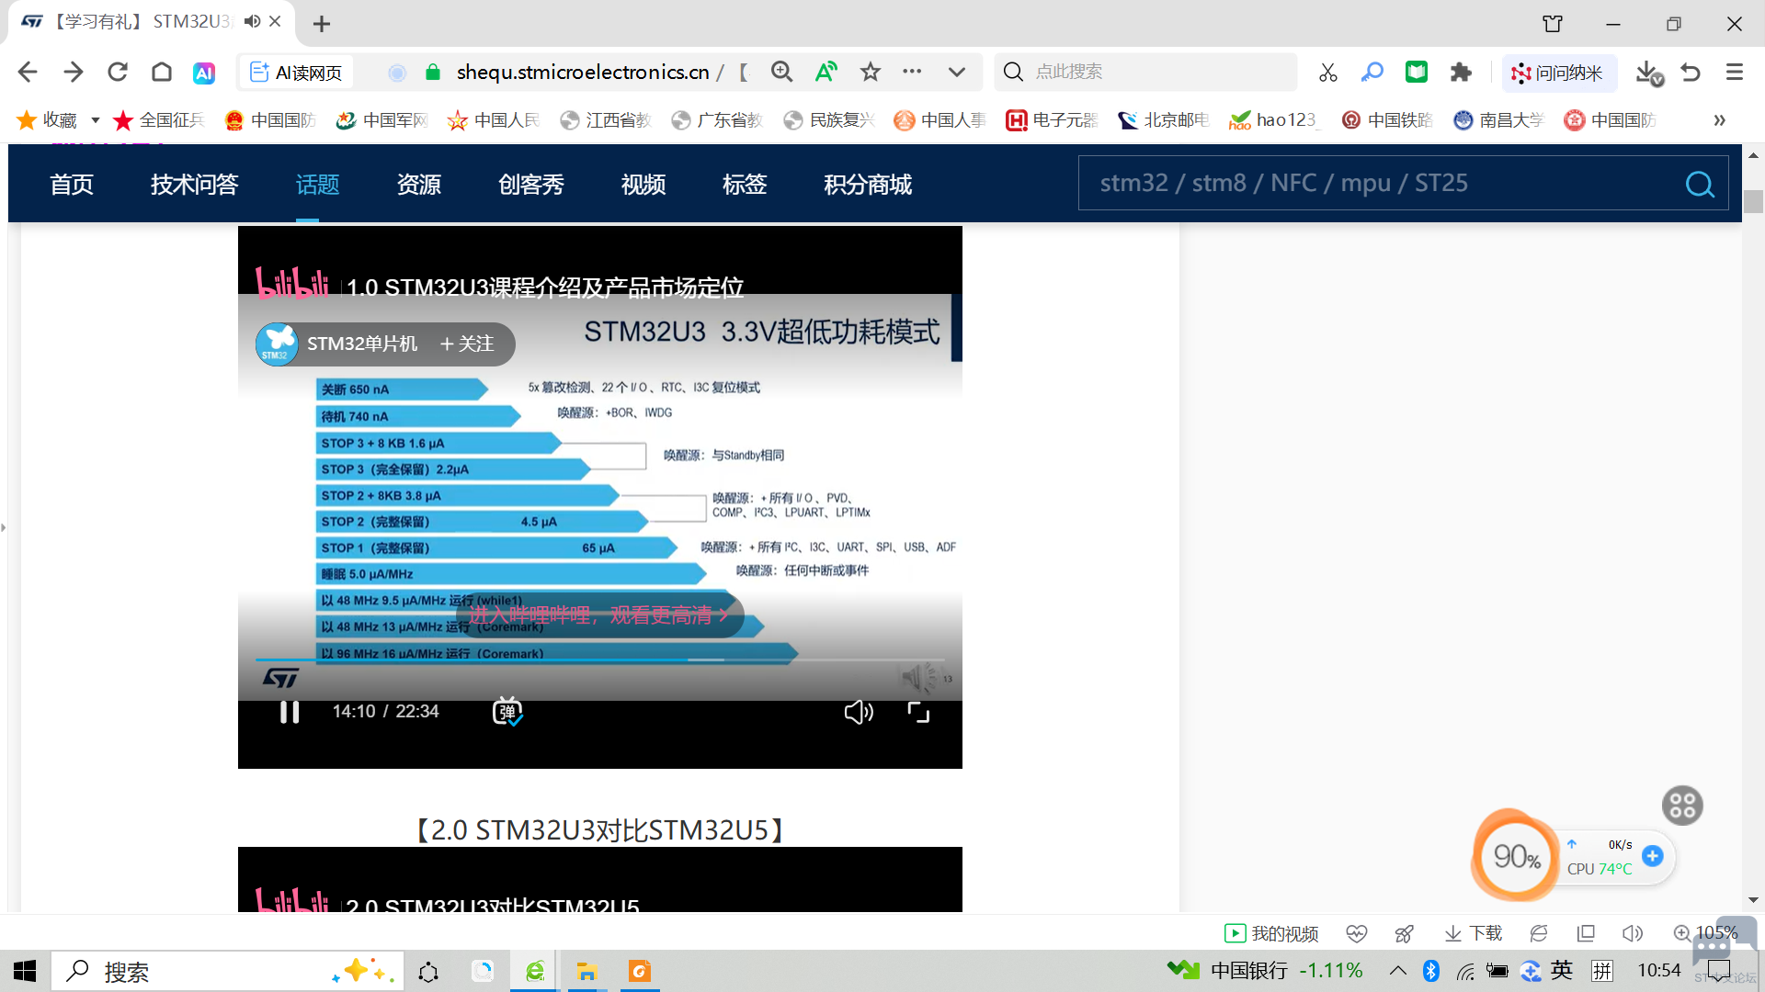Screen dimensions: 1765x992
Task: Click the AI读网页 toolbar button
Action: 298,73
